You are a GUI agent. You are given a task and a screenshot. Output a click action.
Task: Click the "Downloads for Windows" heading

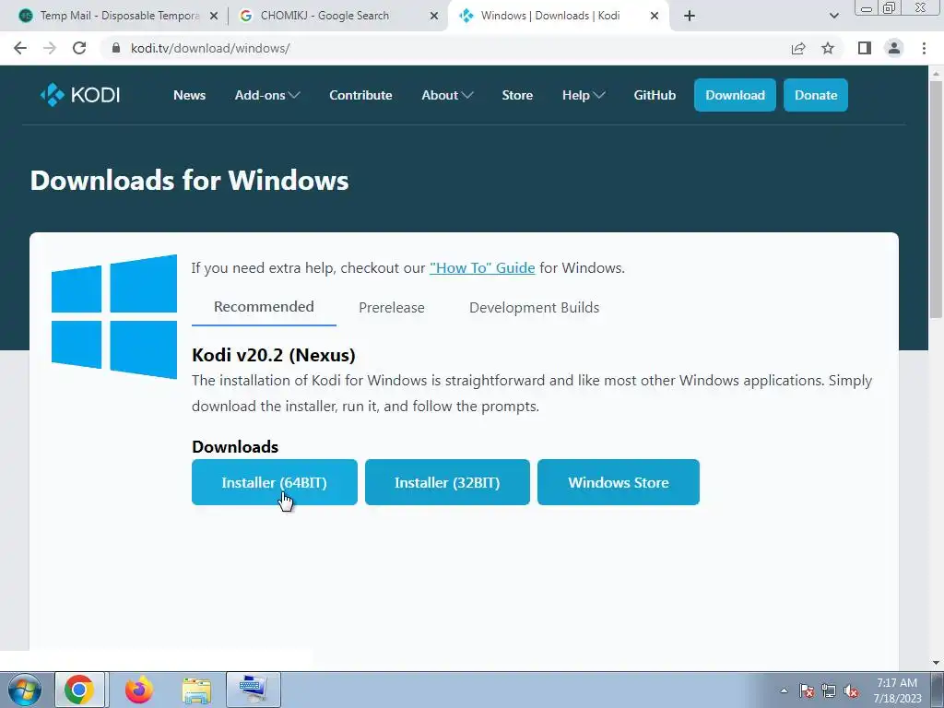click(190, 180)
